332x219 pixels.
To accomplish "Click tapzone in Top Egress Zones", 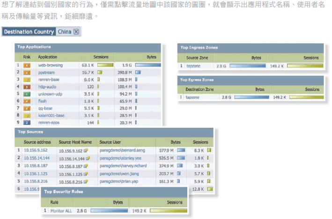I will tap(192, 97).
